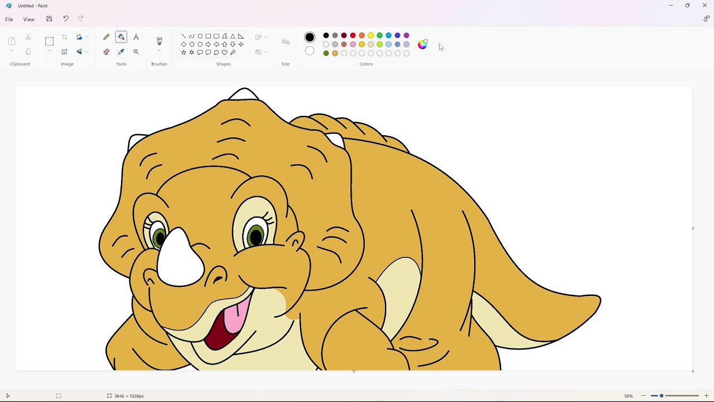
Task: Pick the yellow color swatch
Action: pos(370,36)
